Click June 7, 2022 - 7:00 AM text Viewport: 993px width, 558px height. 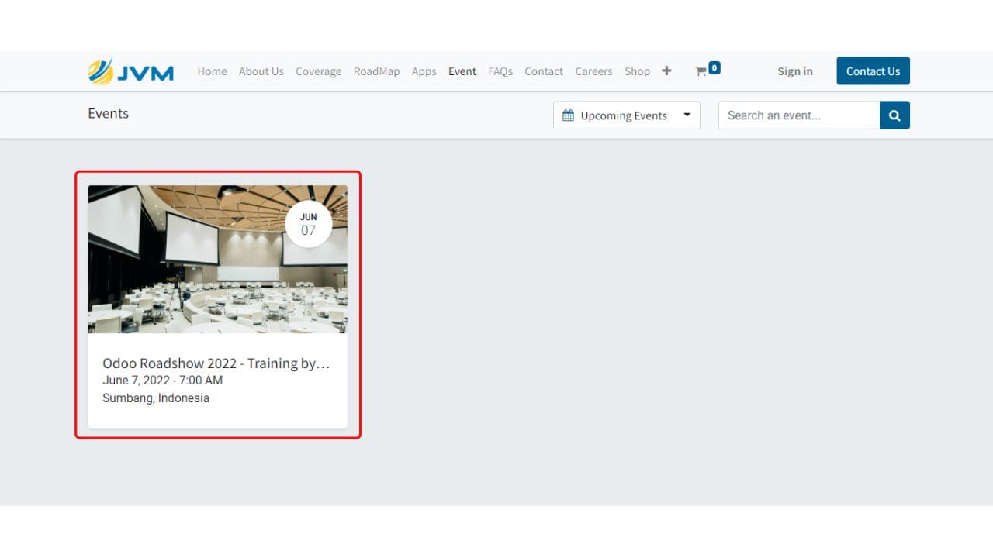pyautogui.click(x=162, y=381)
